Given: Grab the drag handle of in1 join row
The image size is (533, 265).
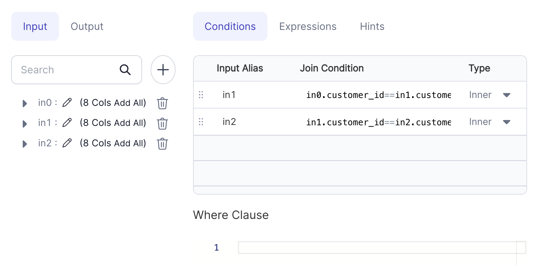Looking at the screenshot, I should click(x=201, y=95).
